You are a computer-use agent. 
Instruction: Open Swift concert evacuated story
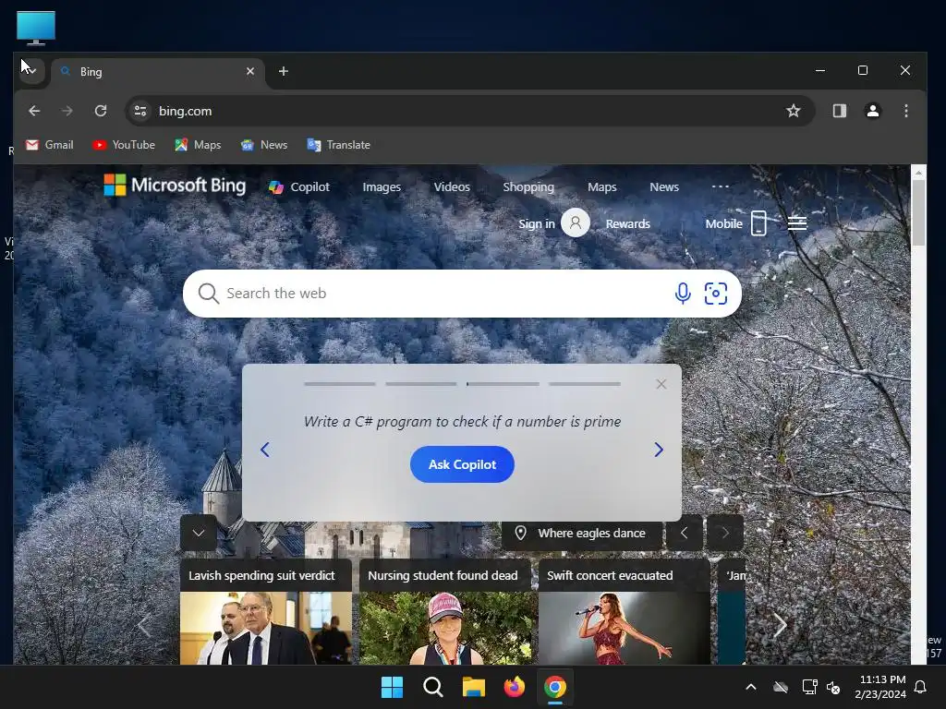(624, 611)
